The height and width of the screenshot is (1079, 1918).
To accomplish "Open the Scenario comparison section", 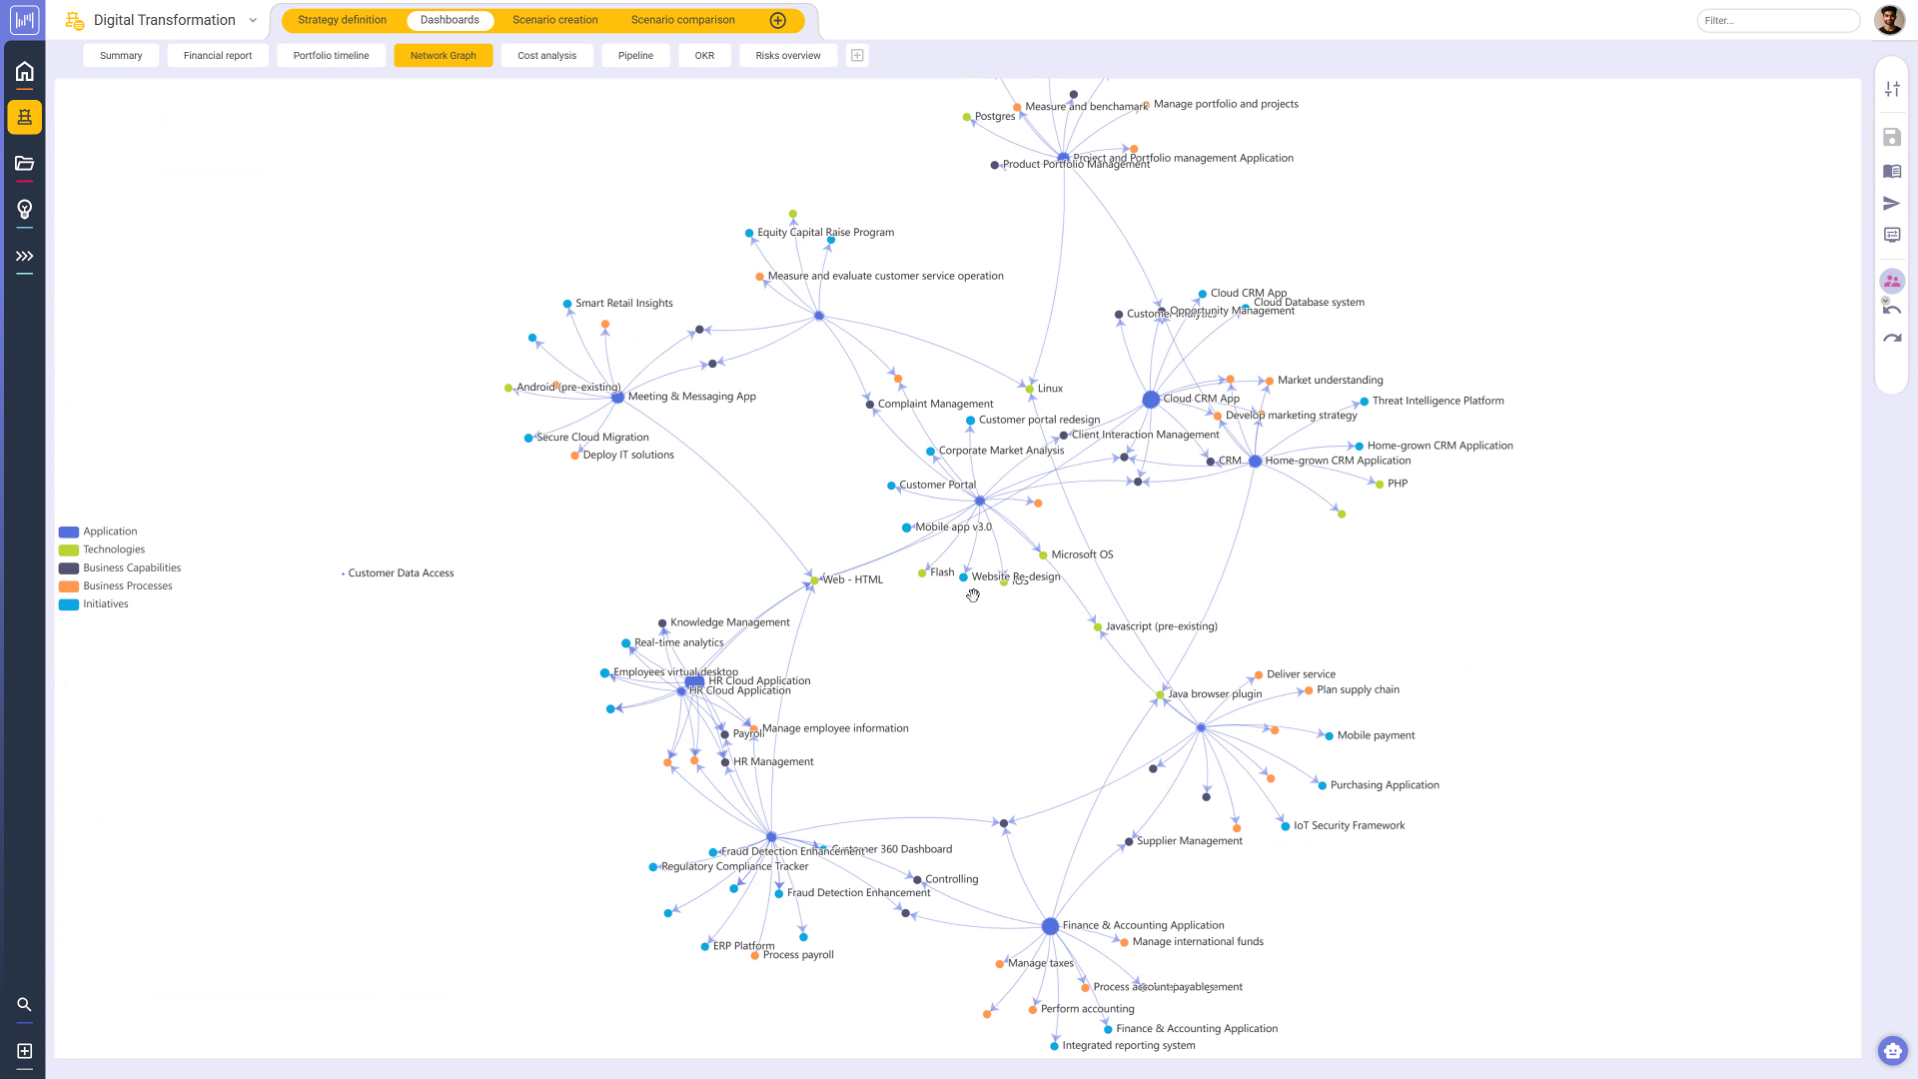I will click(x=682, y=19).
